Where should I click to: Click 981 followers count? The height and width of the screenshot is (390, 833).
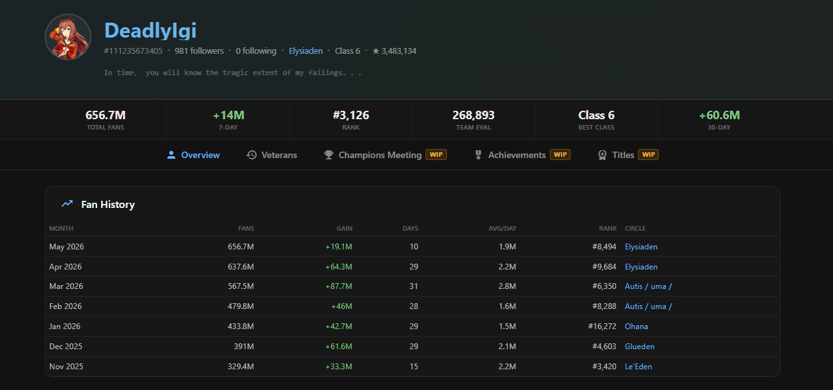point(199,51)
